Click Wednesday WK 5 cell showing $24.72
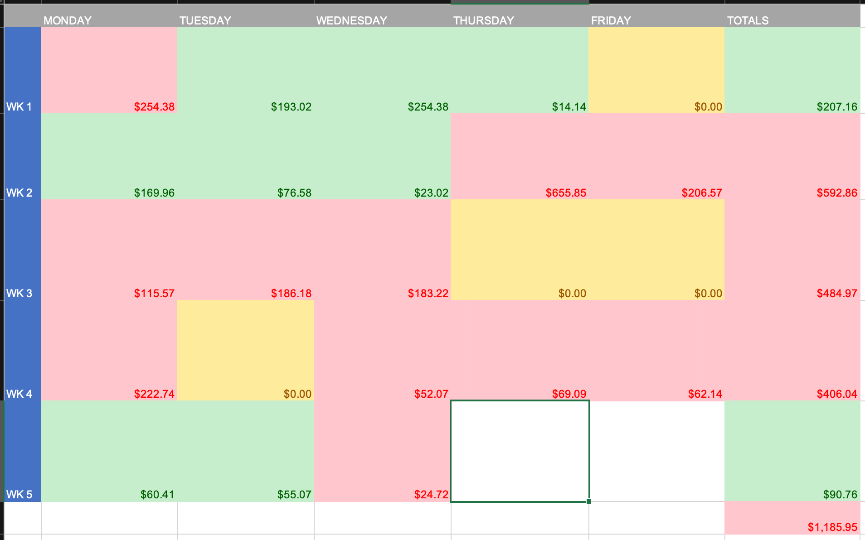865x540 pixels. pyautogui.click(x=382, y=451)
